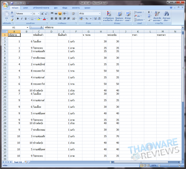Viewport: 186px width, 169px height.
Task: Switch to the Data (ข้อมูล) tab
Action: click(x=65, y=8)
